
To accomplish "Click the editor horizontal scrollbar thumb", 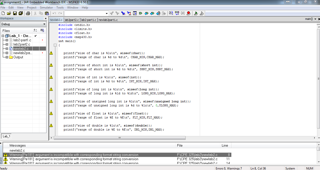I will pyautogui.click(x=119, y=138).
